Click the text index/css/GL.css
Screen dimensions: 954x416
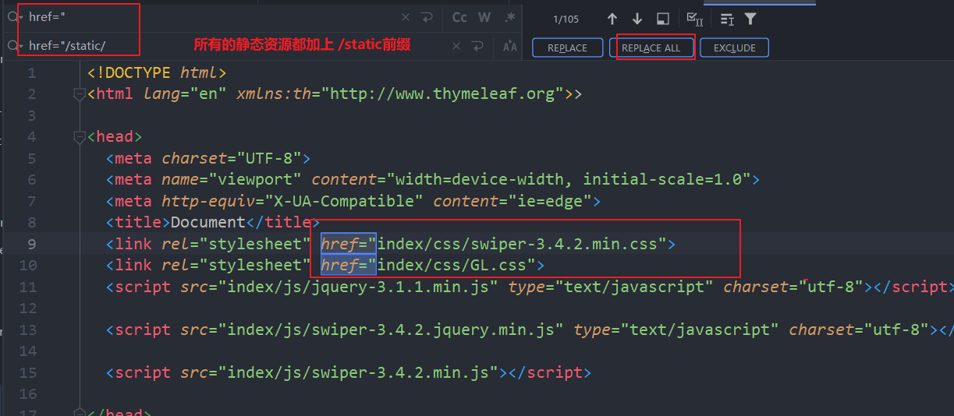pos(452,265)
